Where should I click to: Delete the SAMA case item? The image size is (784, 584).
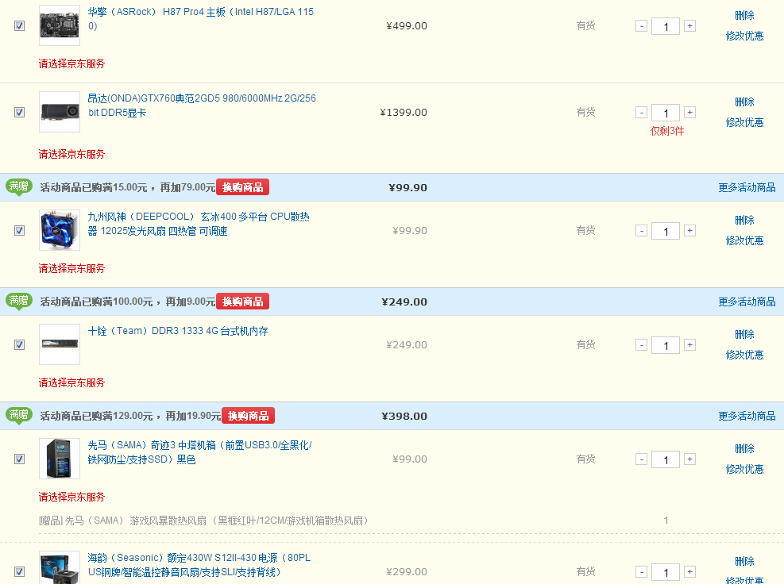[x=744, y=448]
